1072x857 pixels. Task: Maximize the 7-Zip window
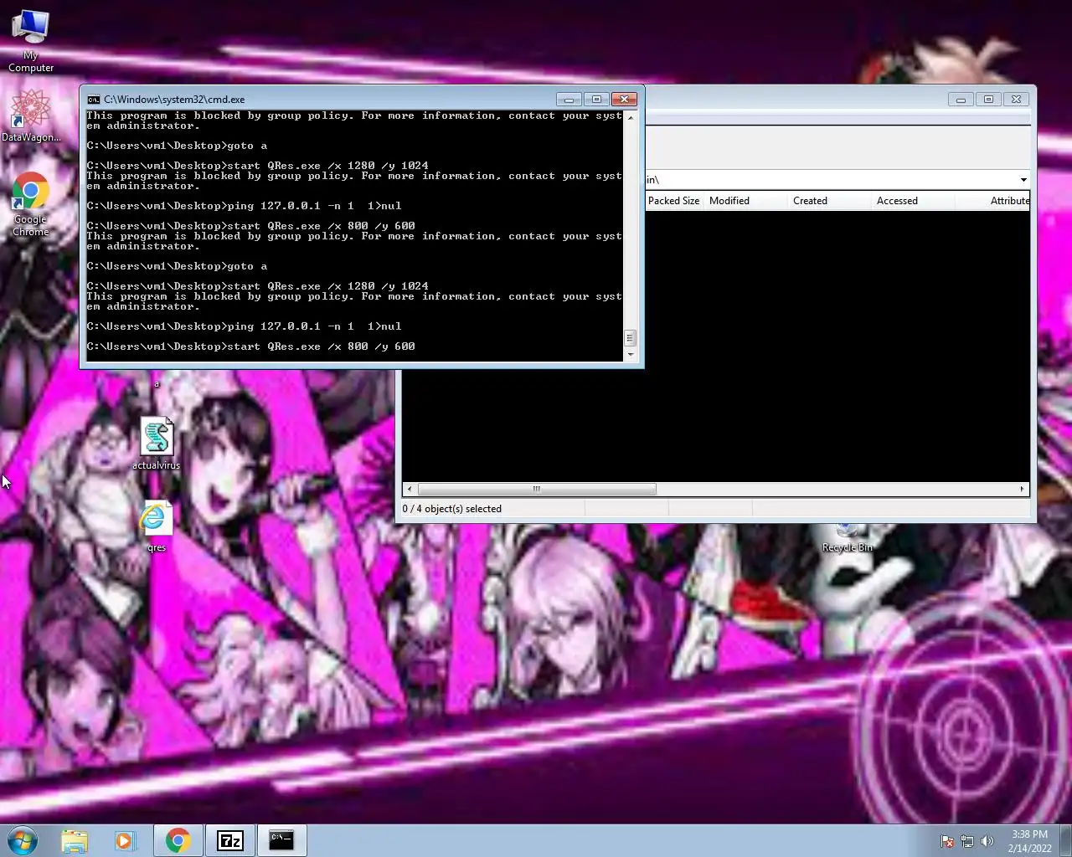pos(988,99)
